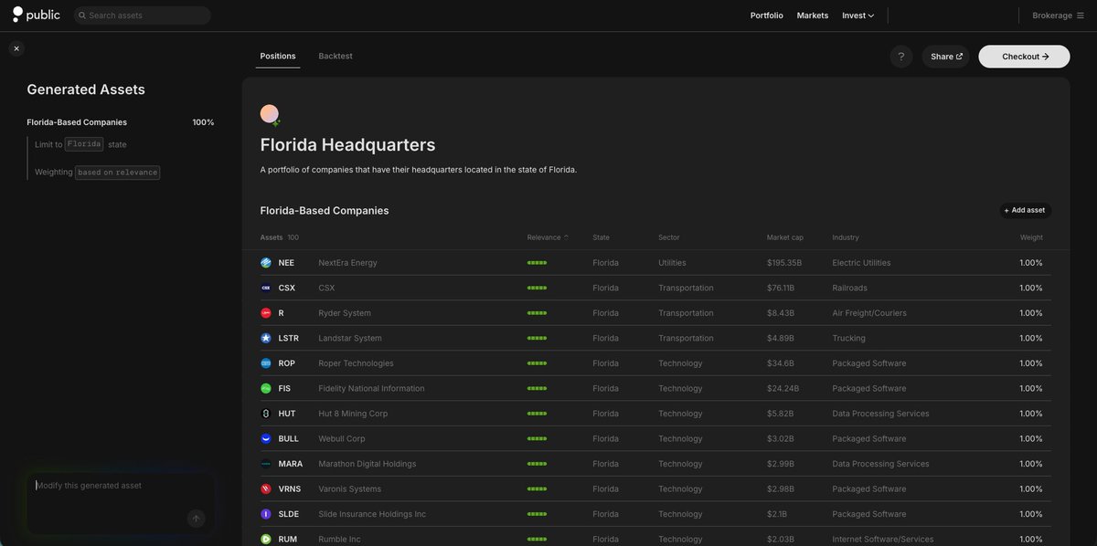Click the 'Landstar System' company name
Image resolution: width=1097 pixels, height=546 pixels.
point(350,338)
